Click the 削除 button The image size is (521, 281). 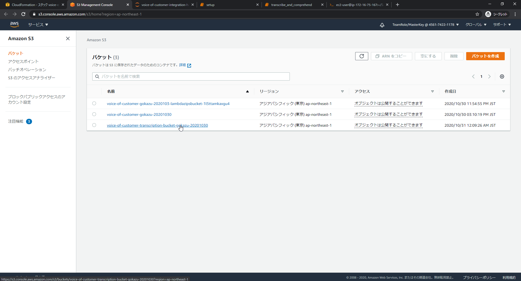coord(454,56)
